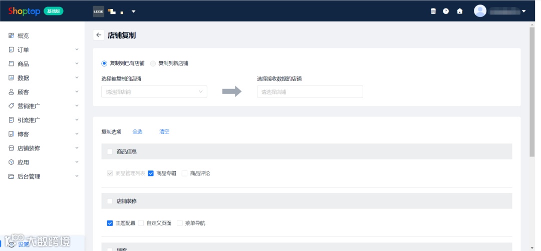Click the user avatar icon

coord(480,11)
